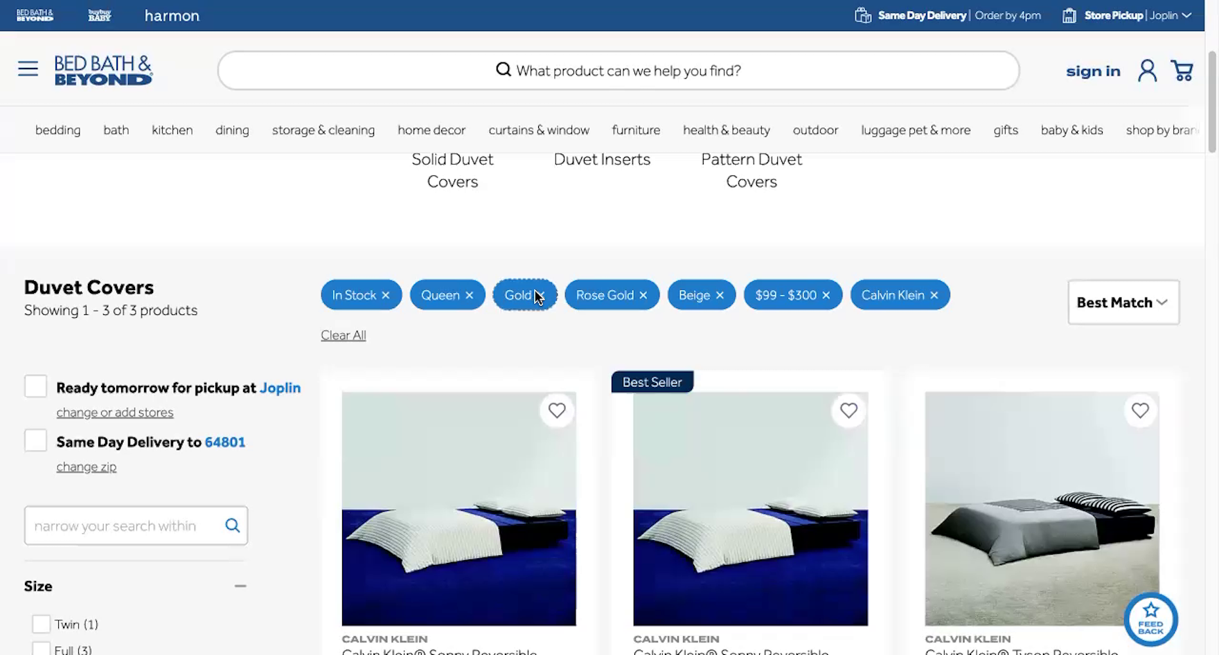Image resolution: width=1219 pixels, height=655 pixels.
Task: Remove the Beige filter chip
Action: point(720,295)
